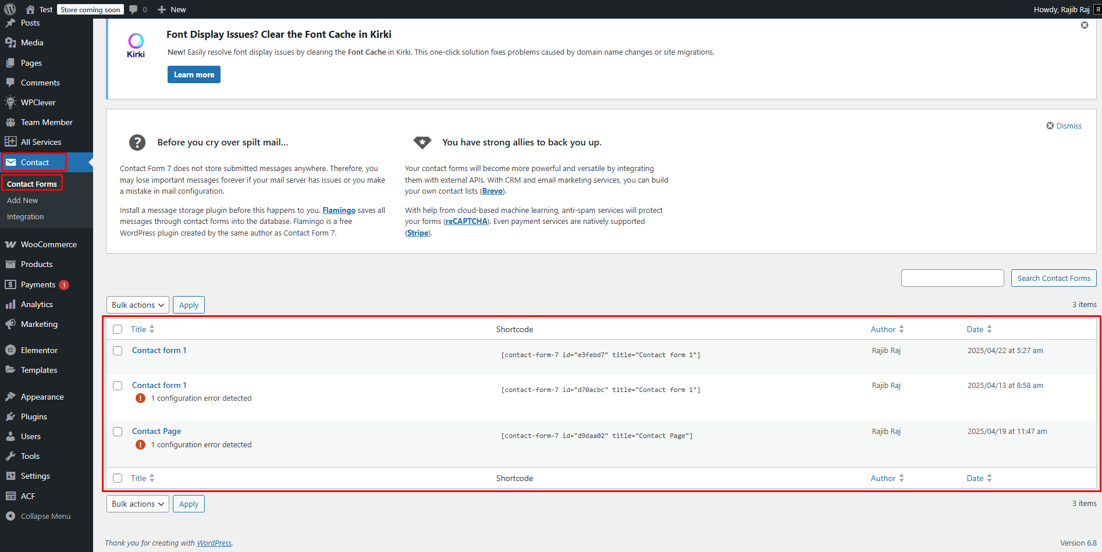Open Add New under Contact
Image resolution: width=1102 pixels, height=552 pixels.
coord(23,200)
